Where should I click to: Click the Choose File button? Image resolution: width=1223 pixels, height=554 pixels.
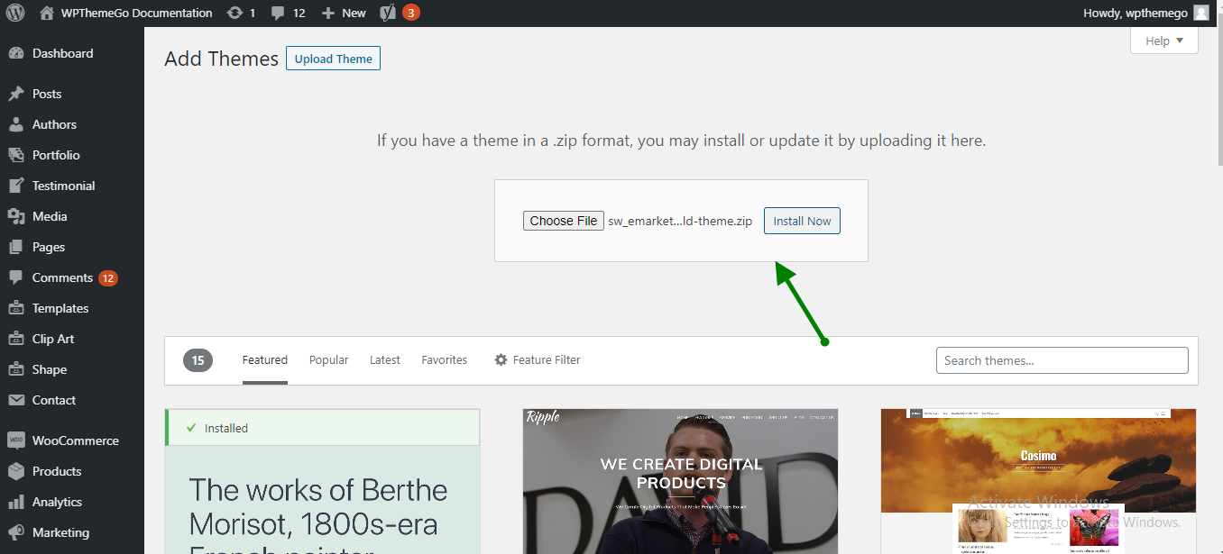click(564, 221)
